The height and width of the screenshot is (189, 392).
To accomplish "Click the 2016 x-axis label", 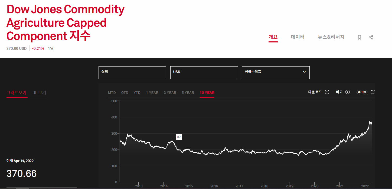I will coord(214,186).
